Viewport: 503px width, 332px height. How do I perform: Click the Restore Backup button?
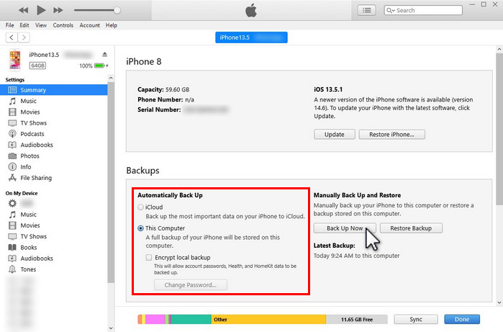click(x=411, y=228)
